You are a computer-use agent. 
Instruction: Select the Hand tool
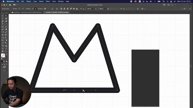tap(3, 51)
